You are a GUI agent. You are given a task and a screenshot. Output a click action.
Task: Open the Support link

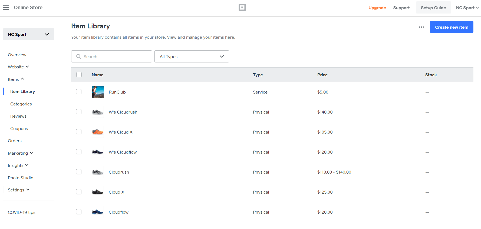pos(401,8)
